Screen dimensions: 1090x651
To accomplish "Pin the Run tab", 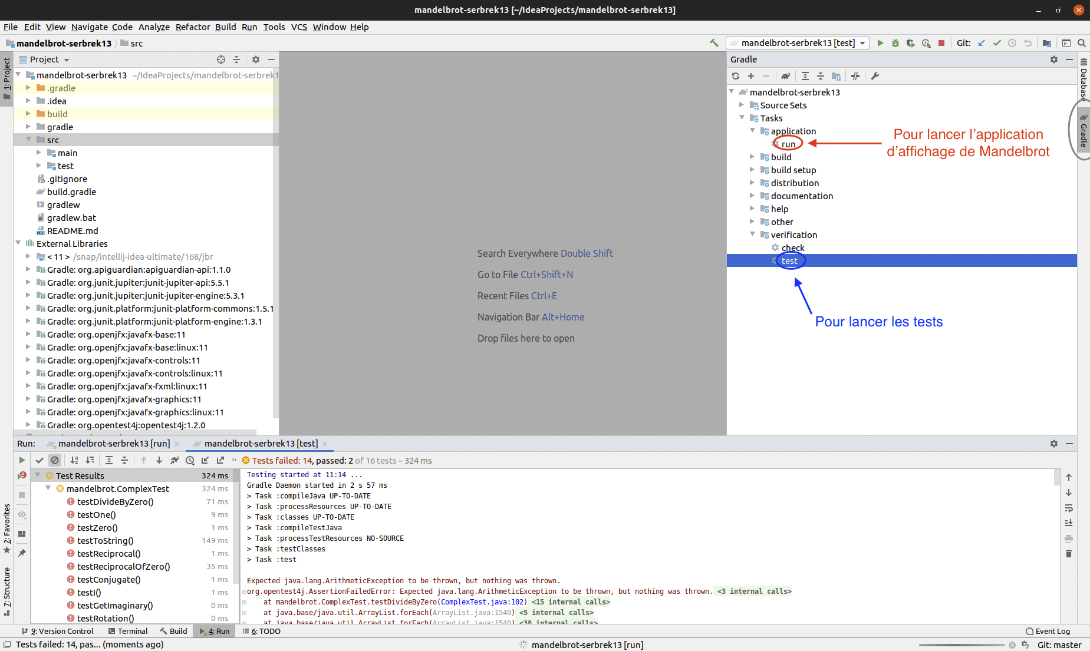I will click(x=22, y=553).
